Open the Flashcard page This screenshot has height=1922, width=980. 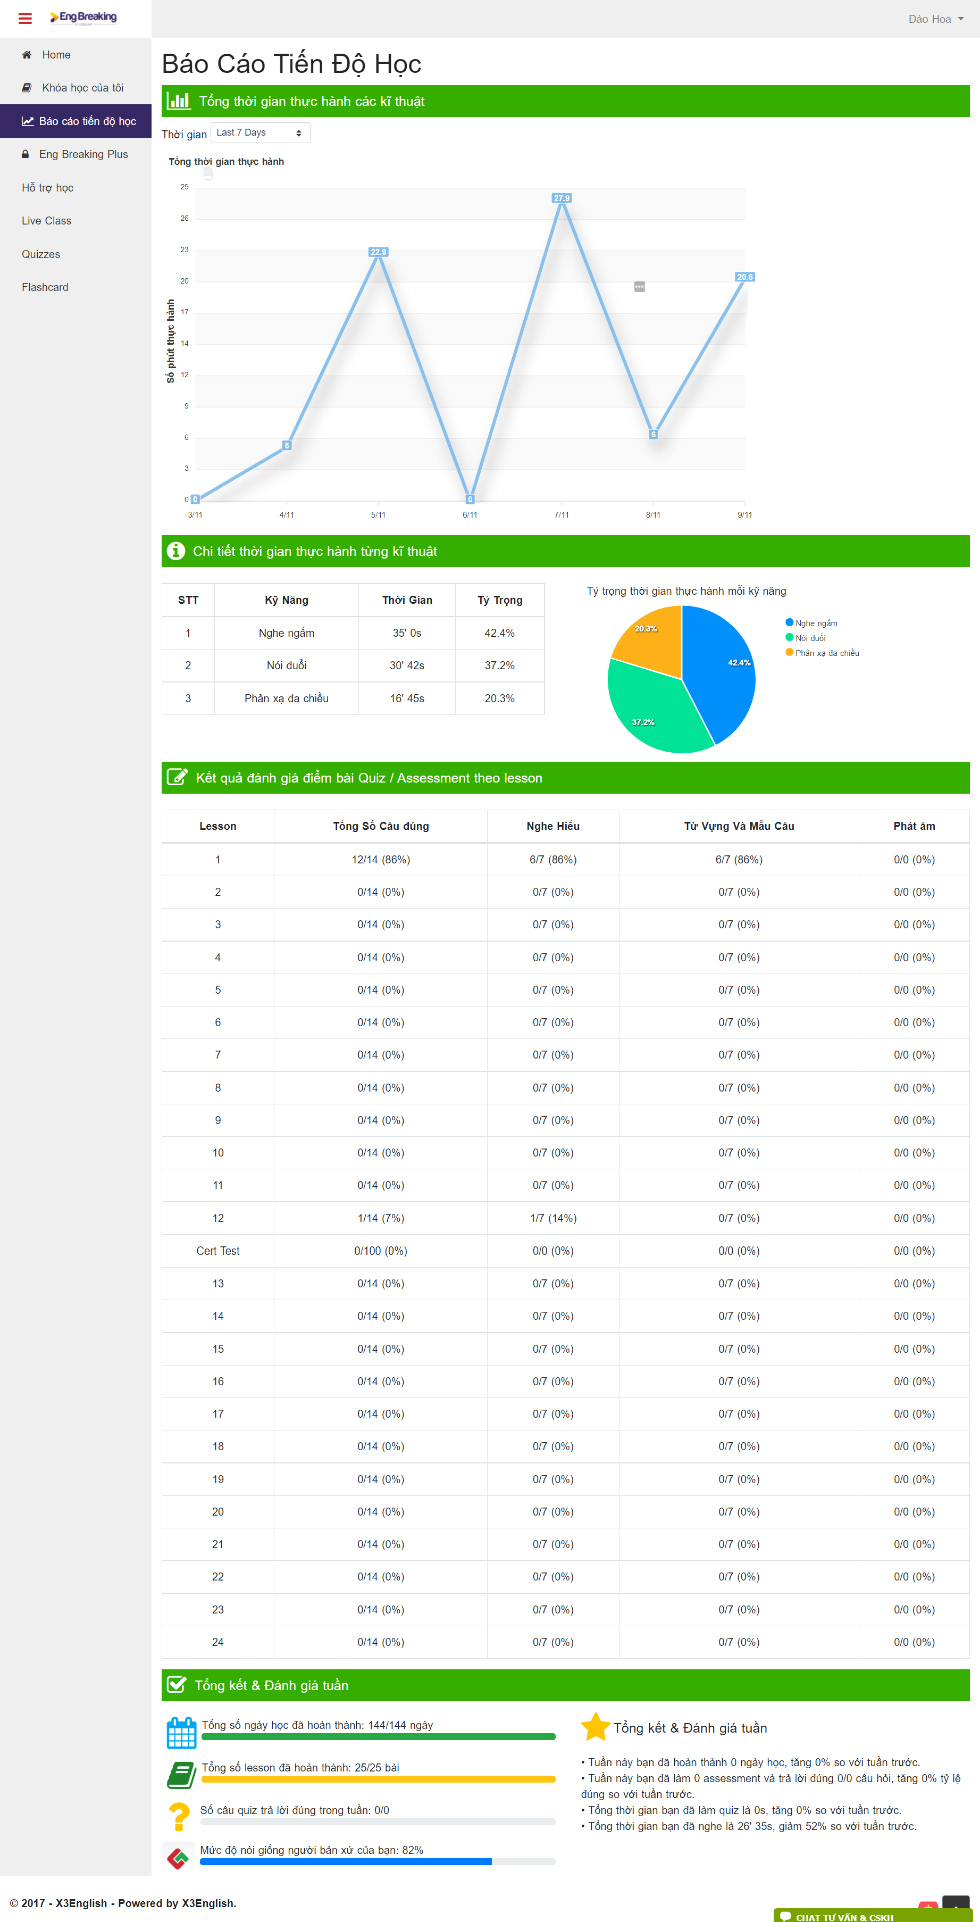click(45, 287)
